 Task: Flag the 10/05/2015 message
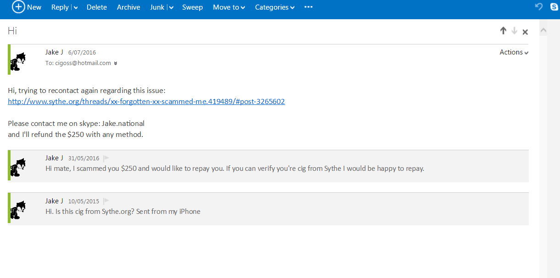(106, 201)
